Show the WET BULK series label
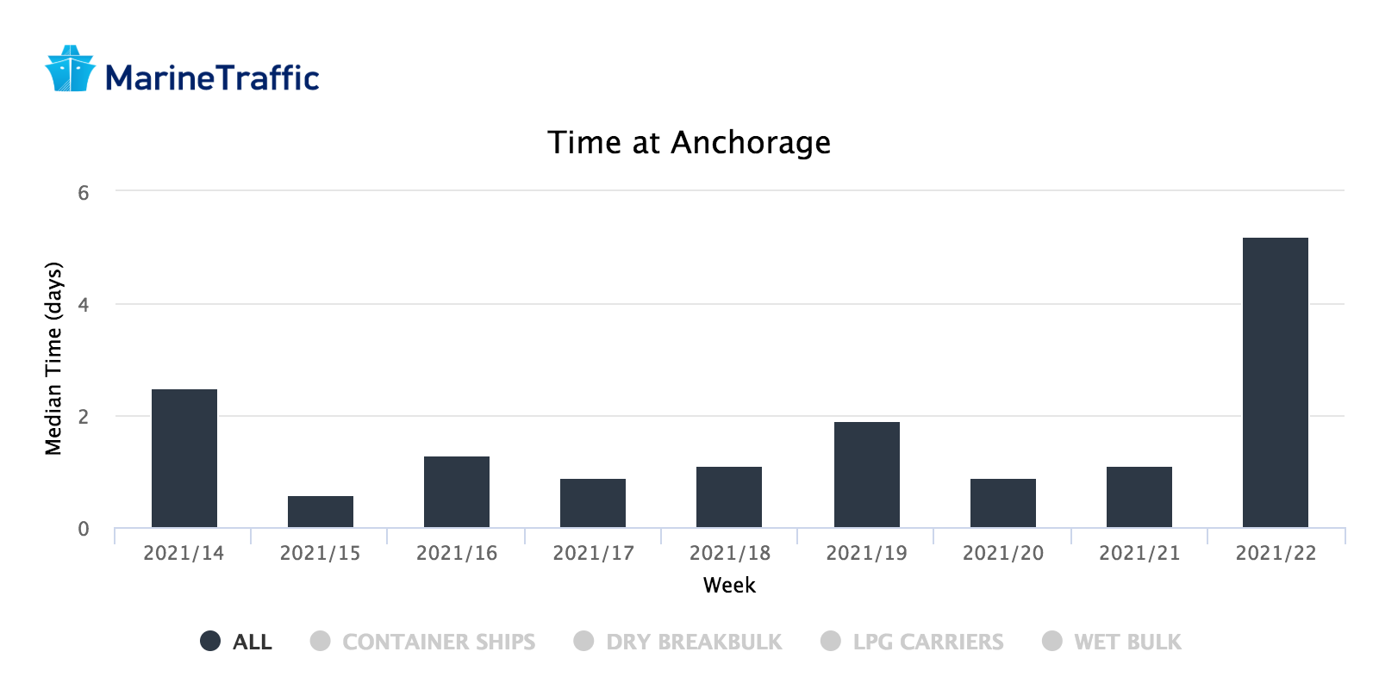 (1127, 642)
